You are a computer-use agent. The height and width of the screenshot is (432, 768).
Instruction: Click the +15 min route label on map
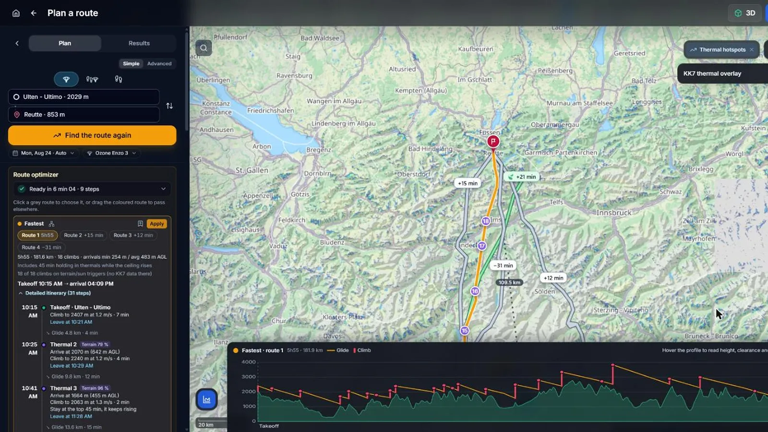tap(468, 183)
